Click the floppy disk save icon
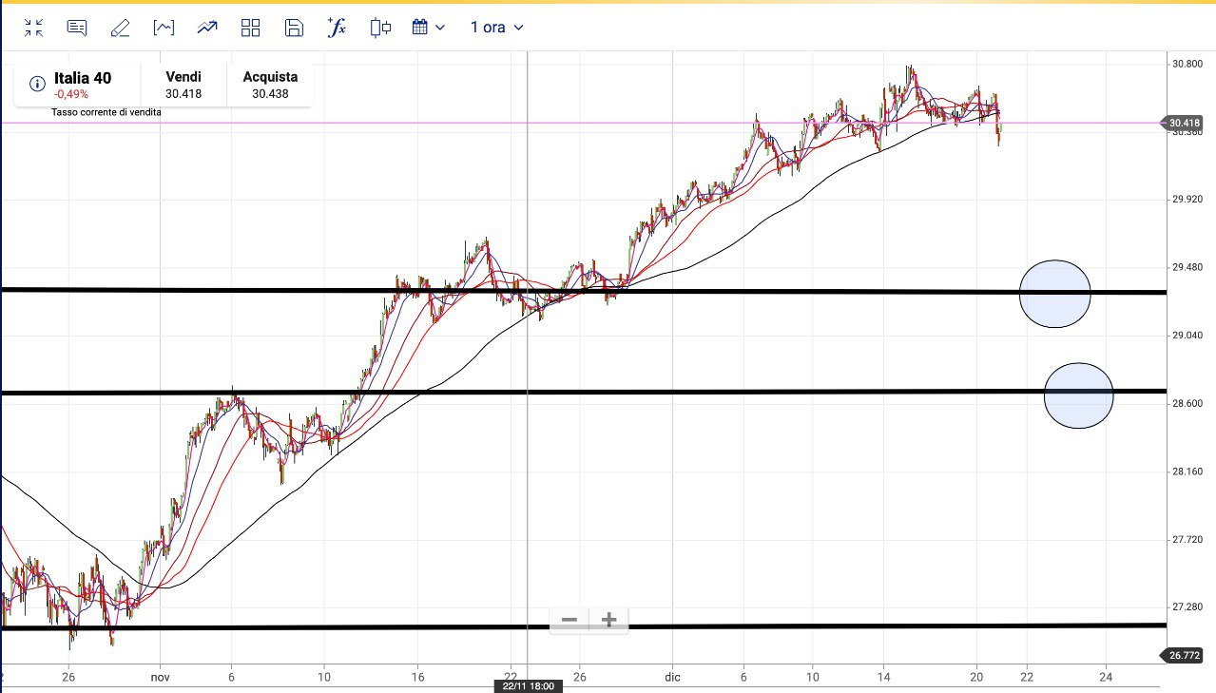 pos(294,28)
